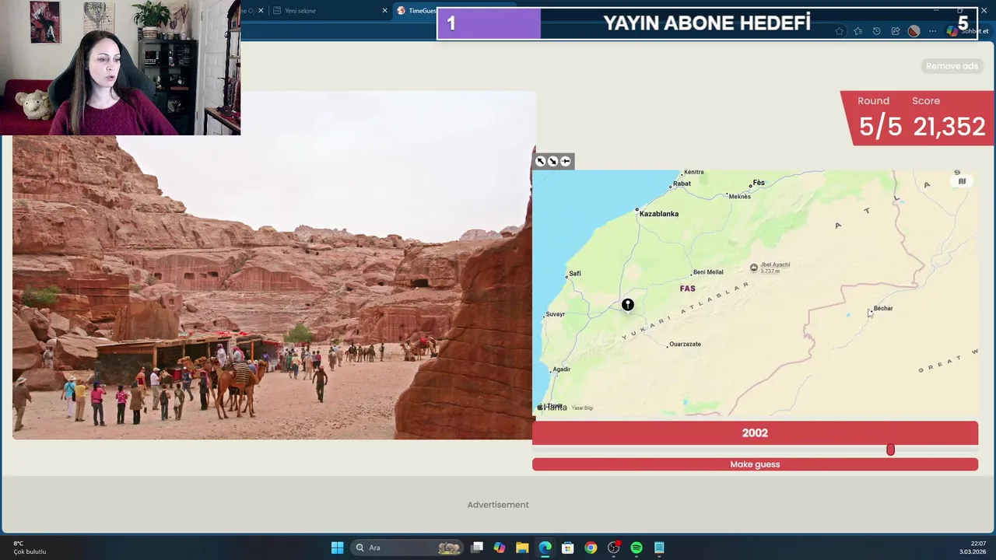Click the Fès city label
The image size is (996, 560).
(759, 183)
